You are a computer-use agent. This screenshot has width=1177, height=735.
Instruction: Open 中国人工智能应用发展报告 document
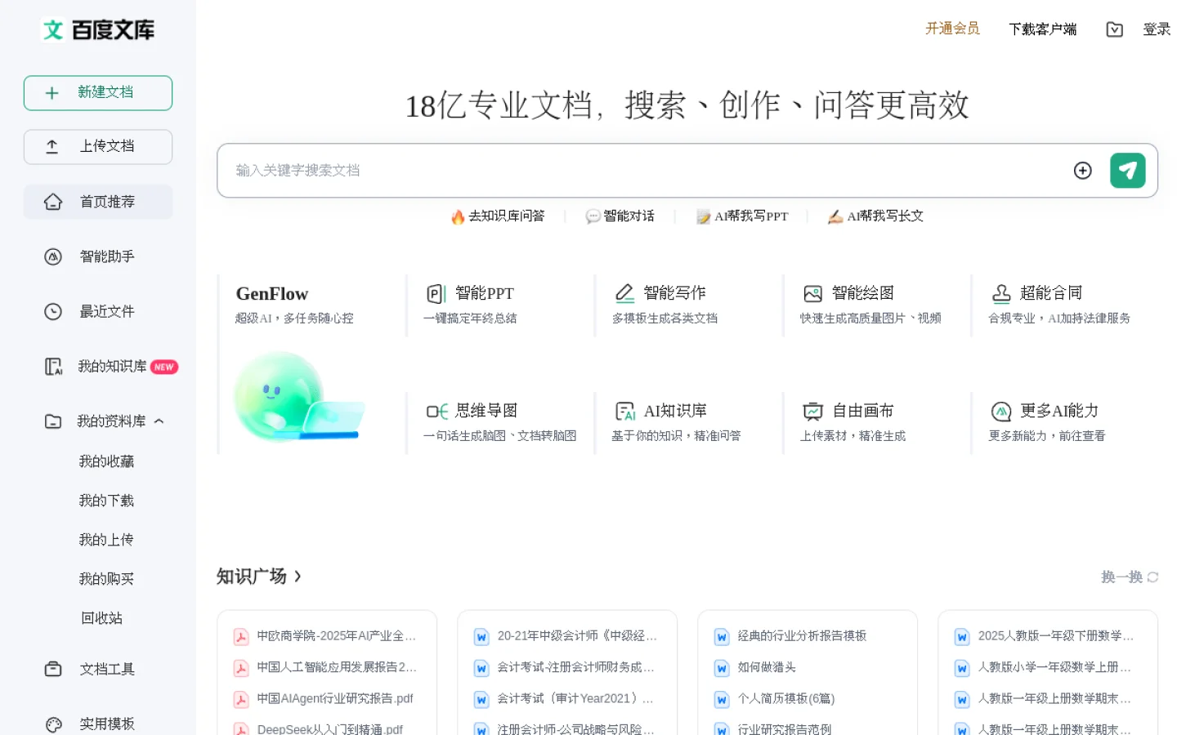point(336,667)
